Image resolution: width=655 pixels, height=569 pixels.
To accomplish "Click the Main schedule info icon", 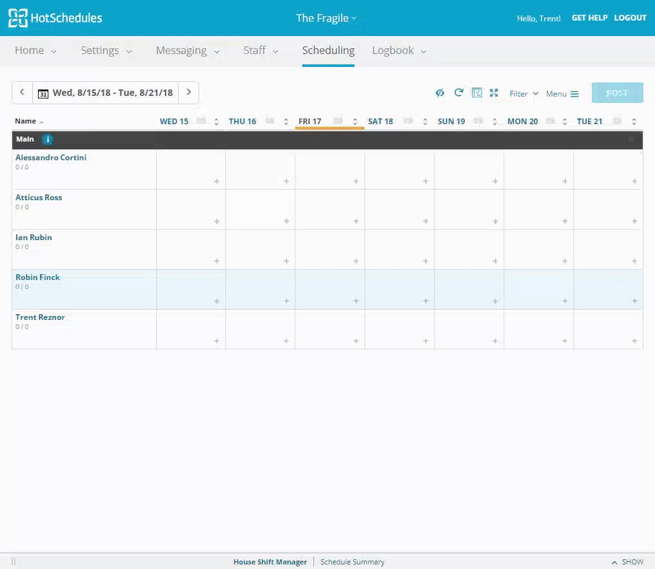I will tap(48, 139).
